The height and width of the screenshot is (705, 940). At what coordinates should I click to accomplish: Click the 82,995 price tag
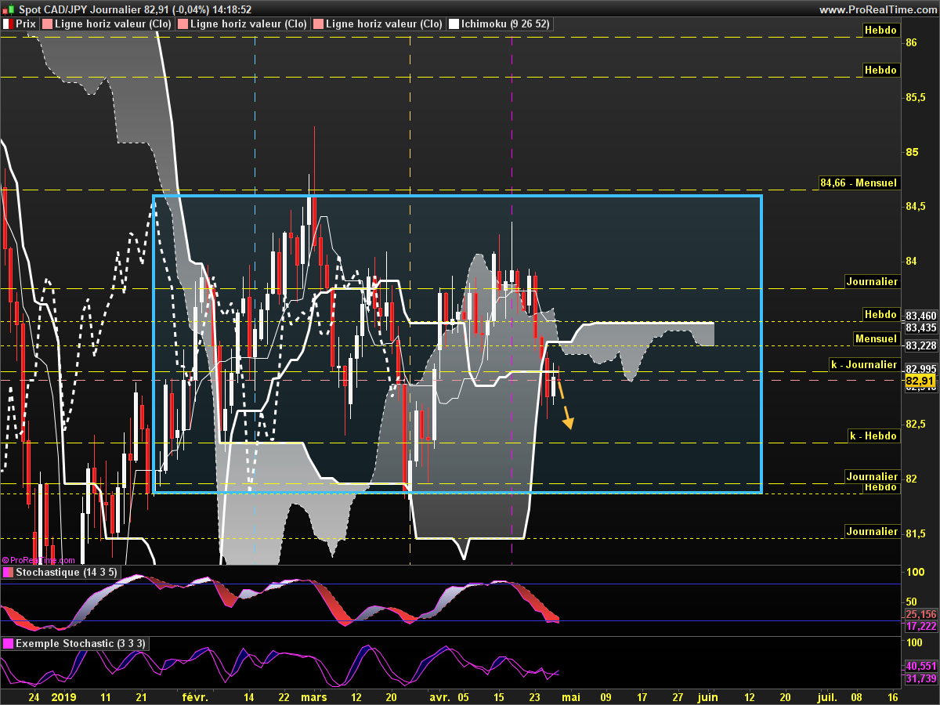920,369
